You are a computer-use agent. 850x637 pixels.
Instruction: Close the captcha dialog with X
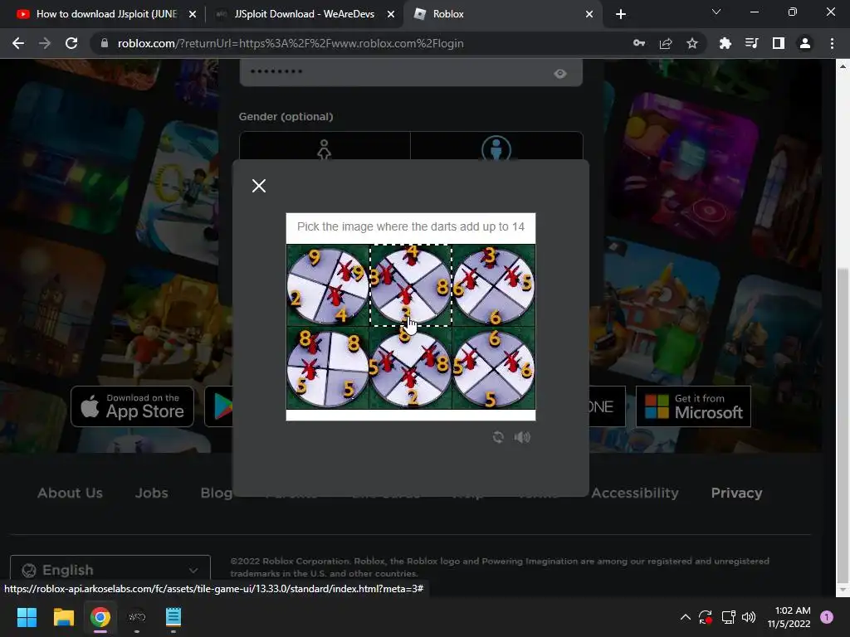pyautogui.click(x=259, y=186)
